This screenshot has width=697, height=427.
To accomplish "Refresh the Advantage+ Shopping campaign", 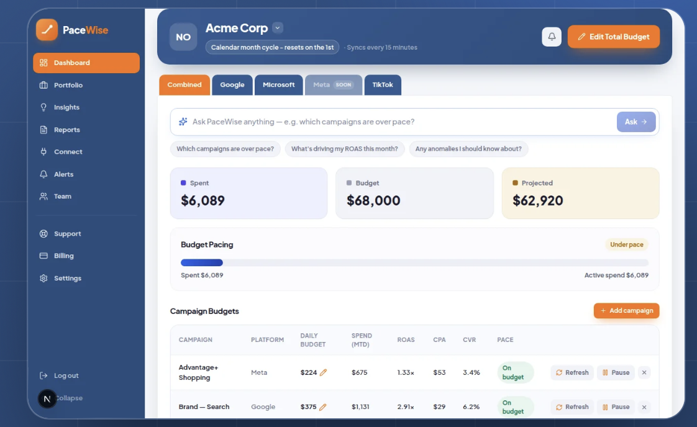I will (572, 372).
